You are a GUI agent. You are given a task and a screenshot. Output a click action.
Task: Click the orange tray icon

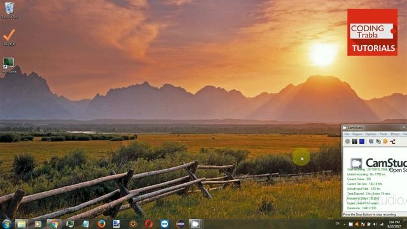point(357,224)
